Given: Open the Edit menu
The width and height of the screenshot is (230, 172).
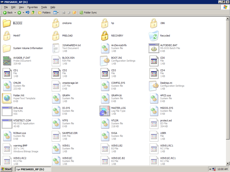Looking at the screenshot, I should 13,7.
